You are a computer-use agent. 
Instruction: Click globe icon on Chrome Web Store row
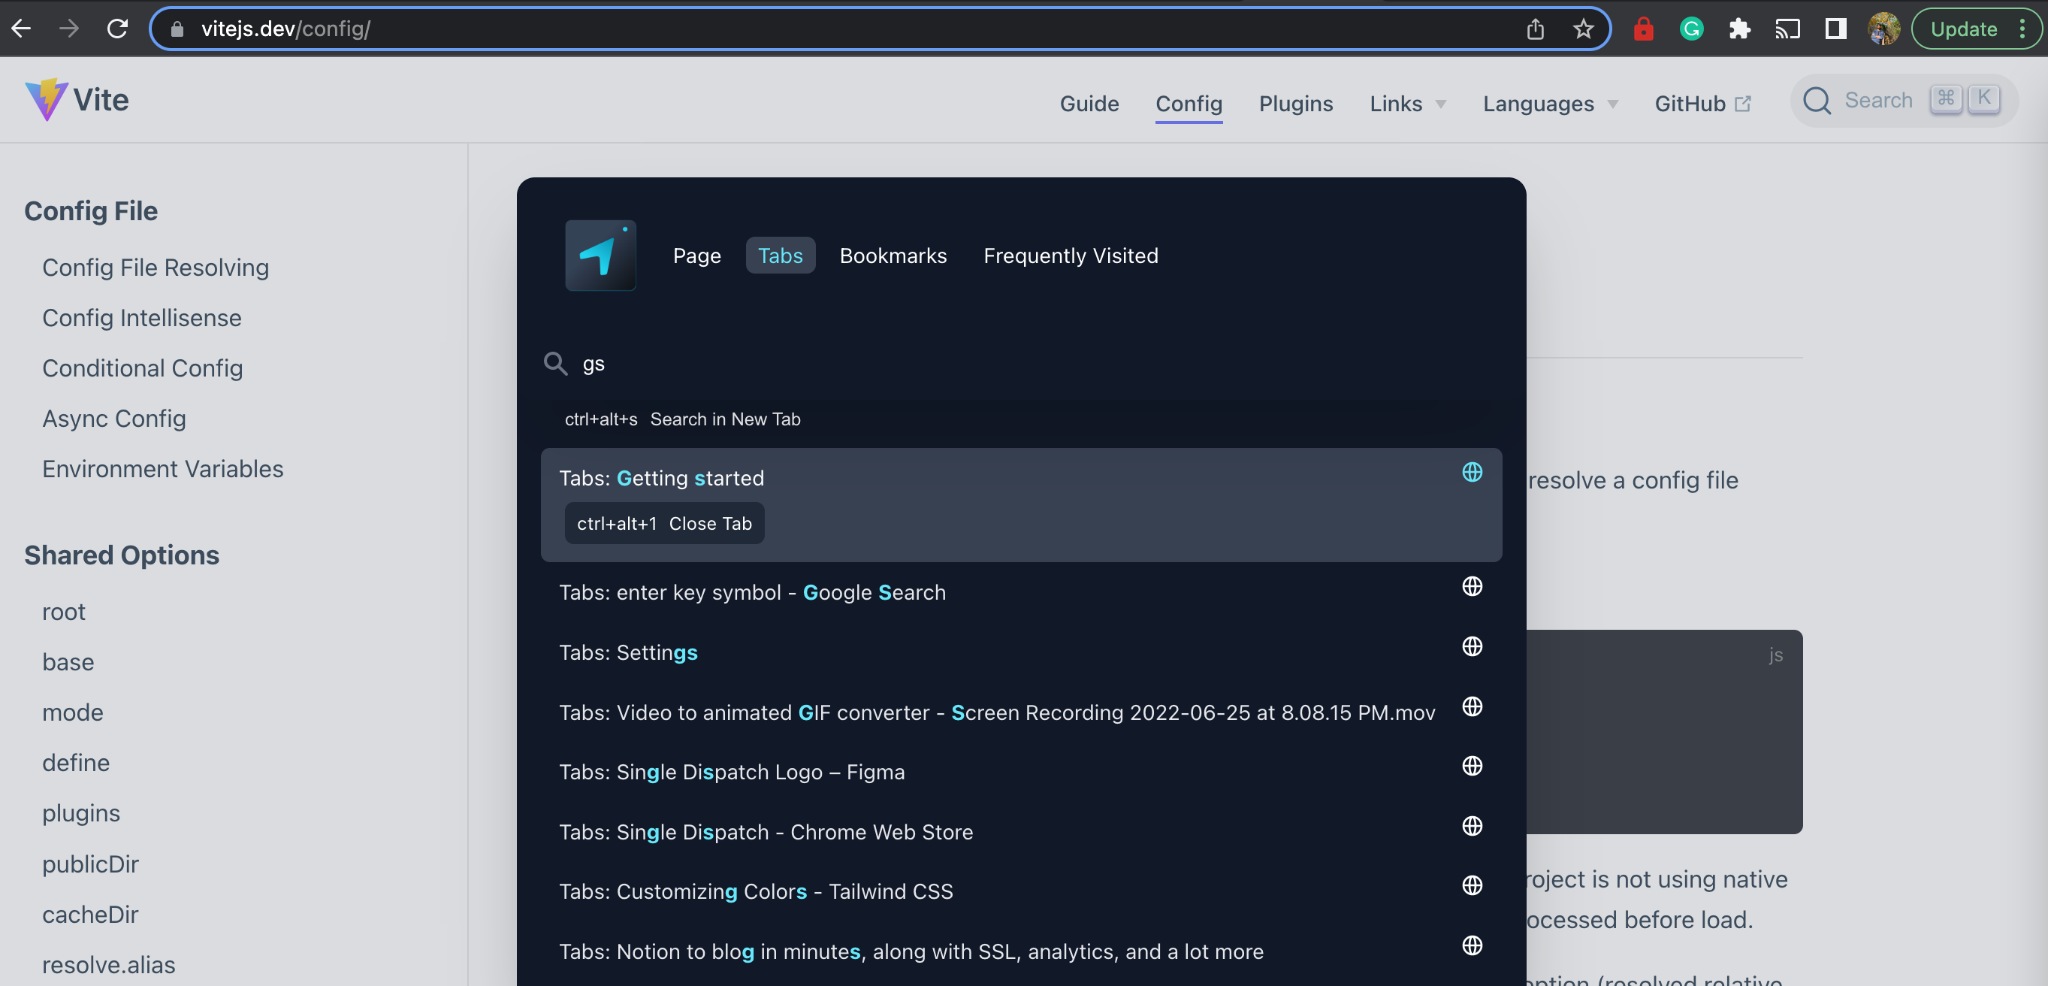click(x=1472, y=825)
